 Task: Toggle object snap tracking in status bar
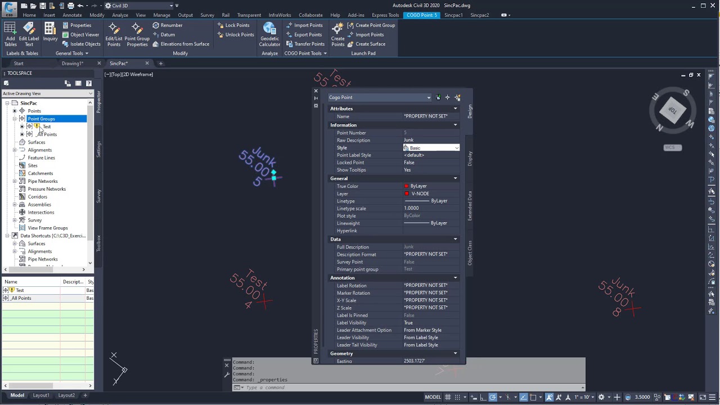pos(523,397)
